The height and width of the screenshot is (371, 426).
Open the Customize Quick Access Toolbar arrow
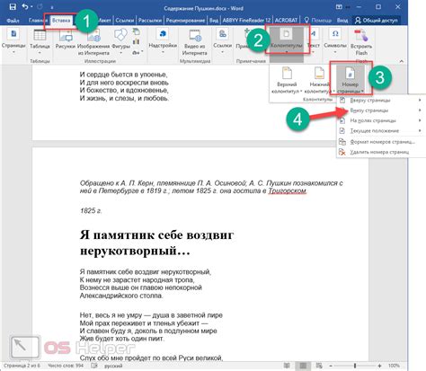click(52, 7)
